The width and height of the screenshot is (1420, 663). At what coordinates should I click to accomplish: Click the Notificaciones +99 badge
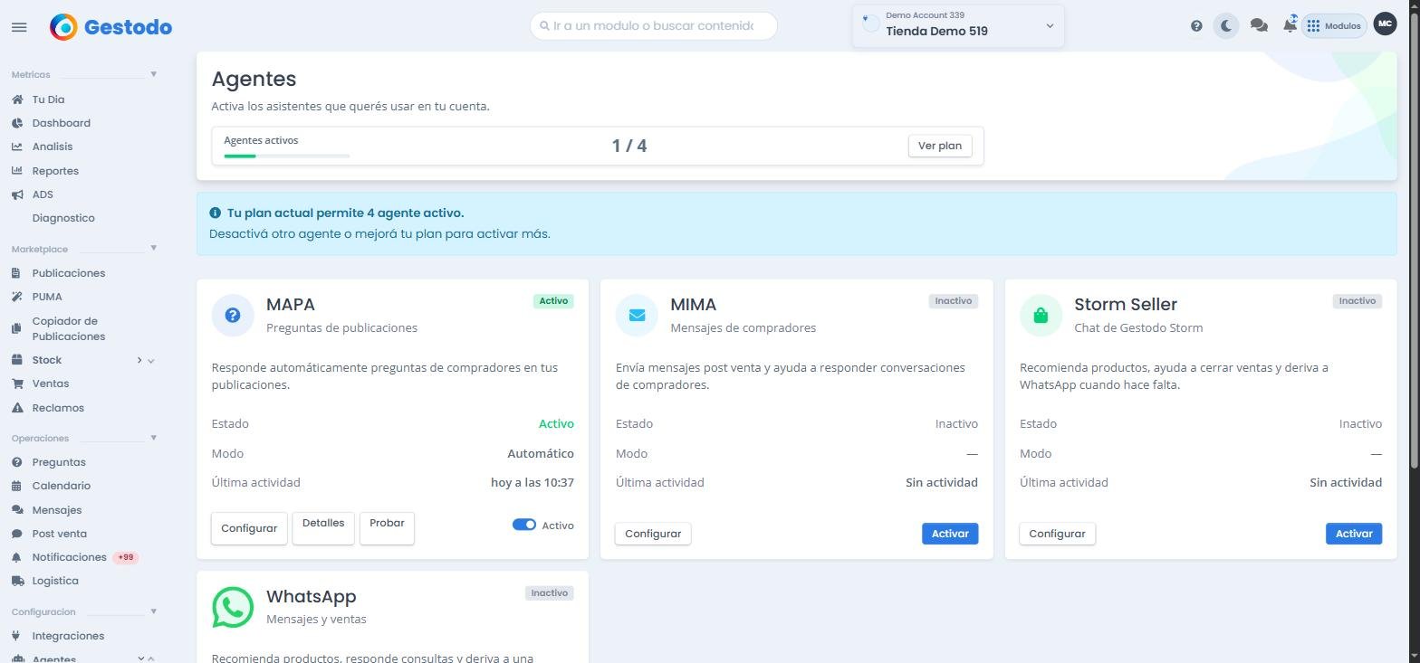pyautogui.click(x=126, y=557)
